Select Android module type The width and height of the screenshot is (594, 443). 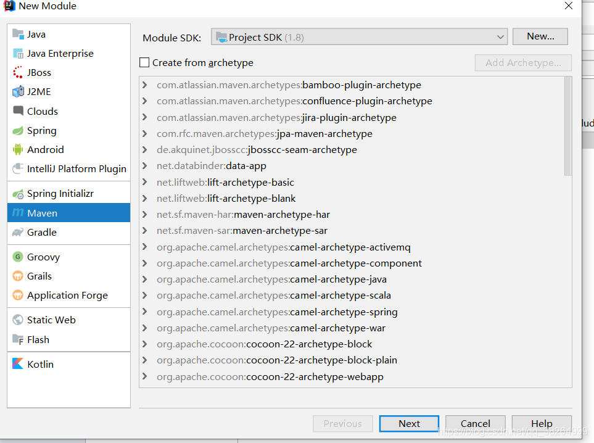click(x=68, y=149)
